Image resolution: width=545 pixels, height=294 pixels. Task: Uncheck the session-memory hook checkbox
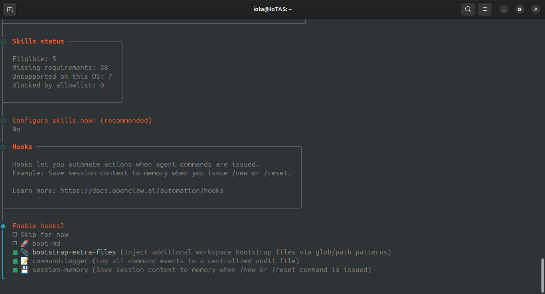15,270
